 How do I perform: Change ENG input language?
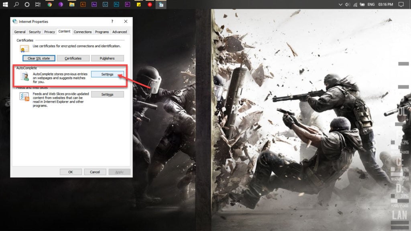(371, 4)
